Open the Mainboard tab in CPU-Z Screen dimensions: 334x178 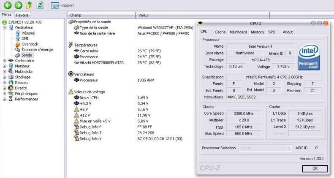[238, 32]
